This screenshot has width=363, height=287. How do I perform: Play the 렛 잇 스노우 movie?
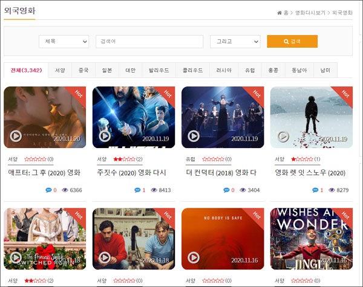(x=283, y=137)
